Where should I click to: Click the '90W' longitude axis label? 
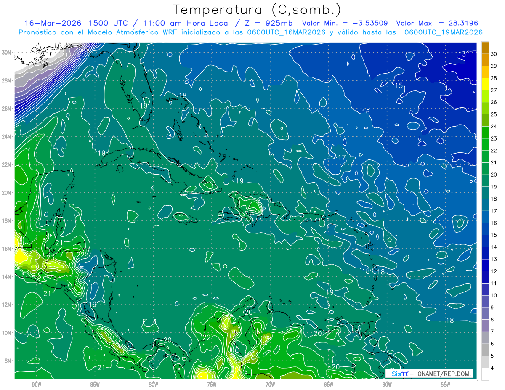pos(37,385)
